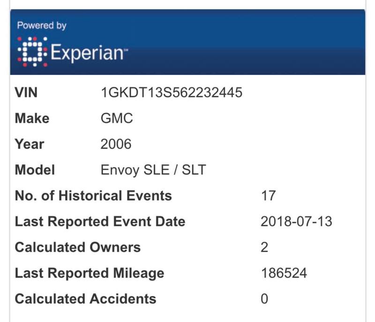
Task: Click the No. of Historical Events label
Action: 93,195
